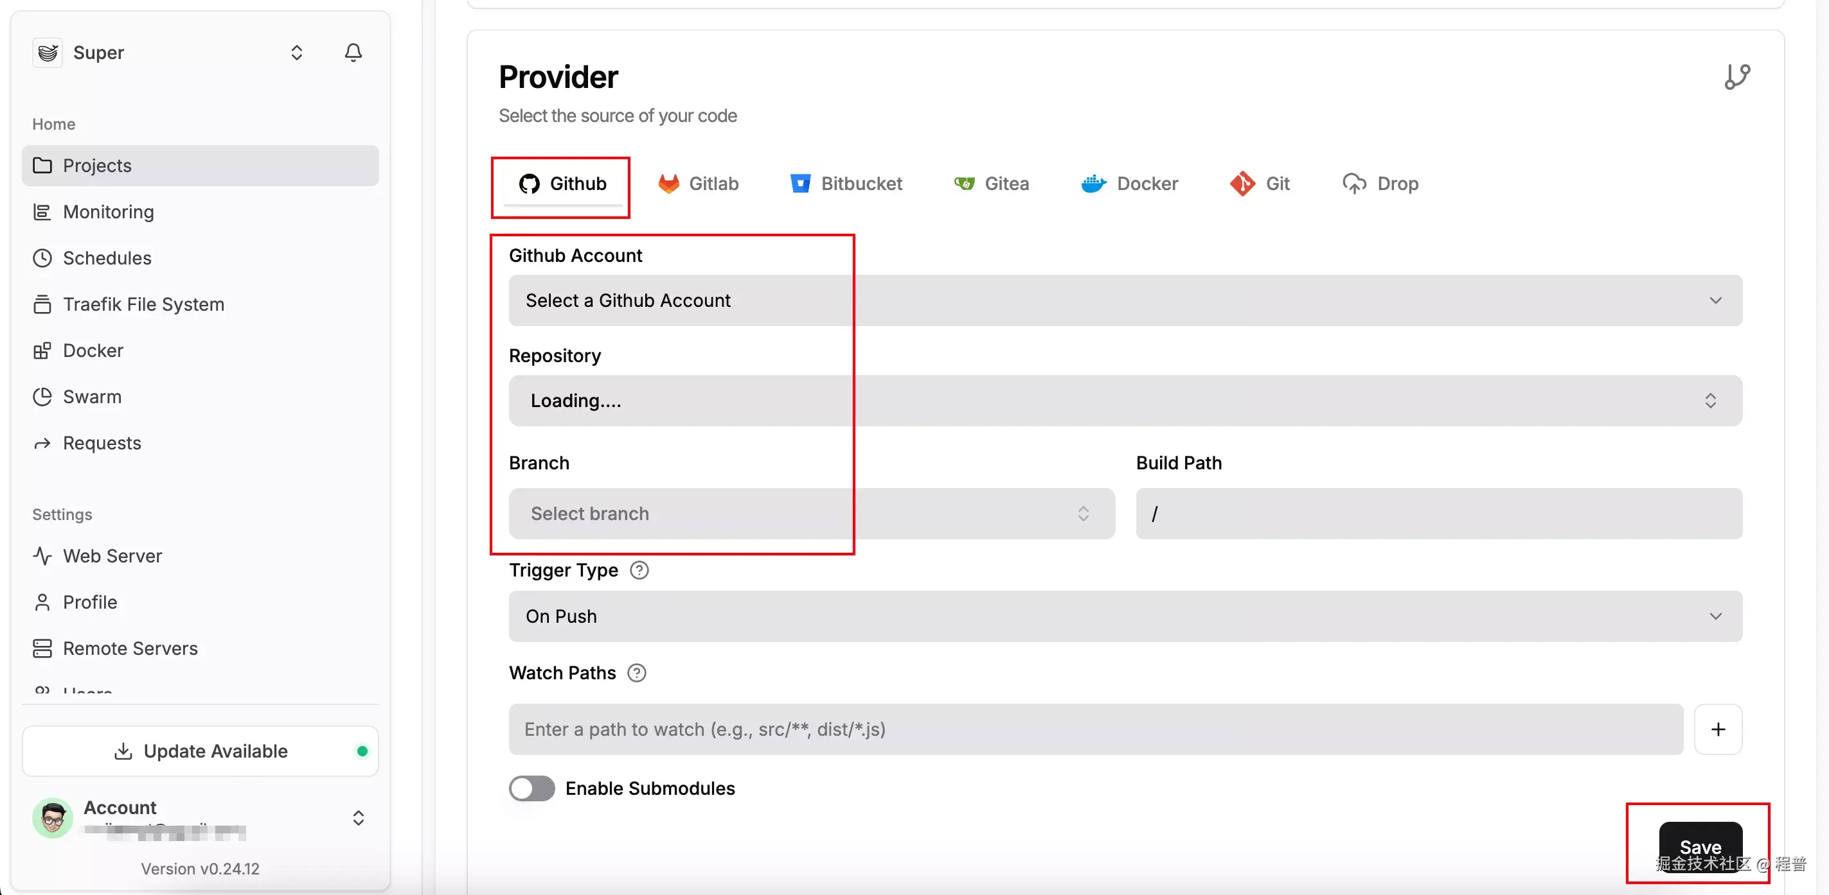Image resolution: width=1829 pixels, height=895 pixels.
Task: Open notifications via the bell icon
Action: (353, 53)
